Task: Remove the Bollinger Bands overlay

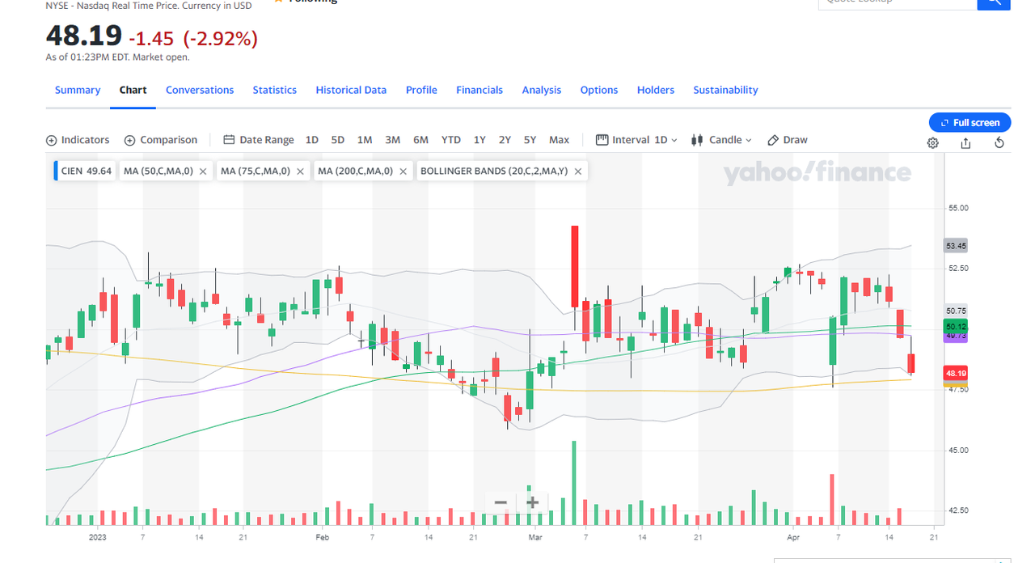Action: 577,171
